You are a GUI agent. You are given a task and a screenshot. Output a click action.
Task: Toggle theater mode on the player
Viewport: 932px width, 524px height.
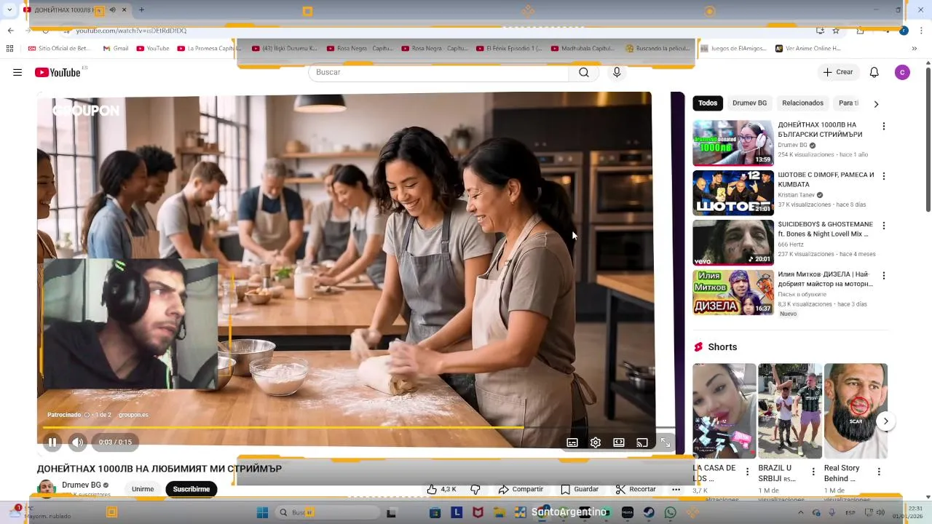coord(619,442)
